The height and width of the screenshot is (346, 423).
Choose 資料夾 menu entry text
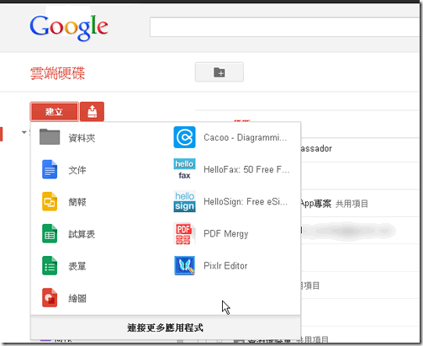click(82, 138)
